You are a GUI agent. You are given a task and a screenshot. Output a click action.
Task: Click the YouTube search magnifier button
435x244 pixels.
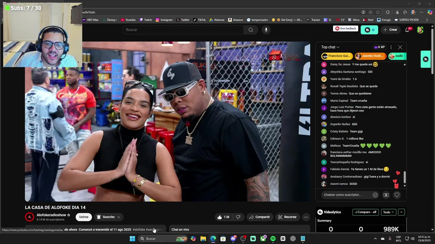(250, 30)
